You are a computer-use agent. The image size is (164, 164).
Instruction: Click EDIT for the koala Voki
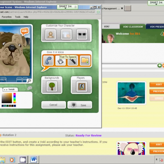(x=157, y=145)
